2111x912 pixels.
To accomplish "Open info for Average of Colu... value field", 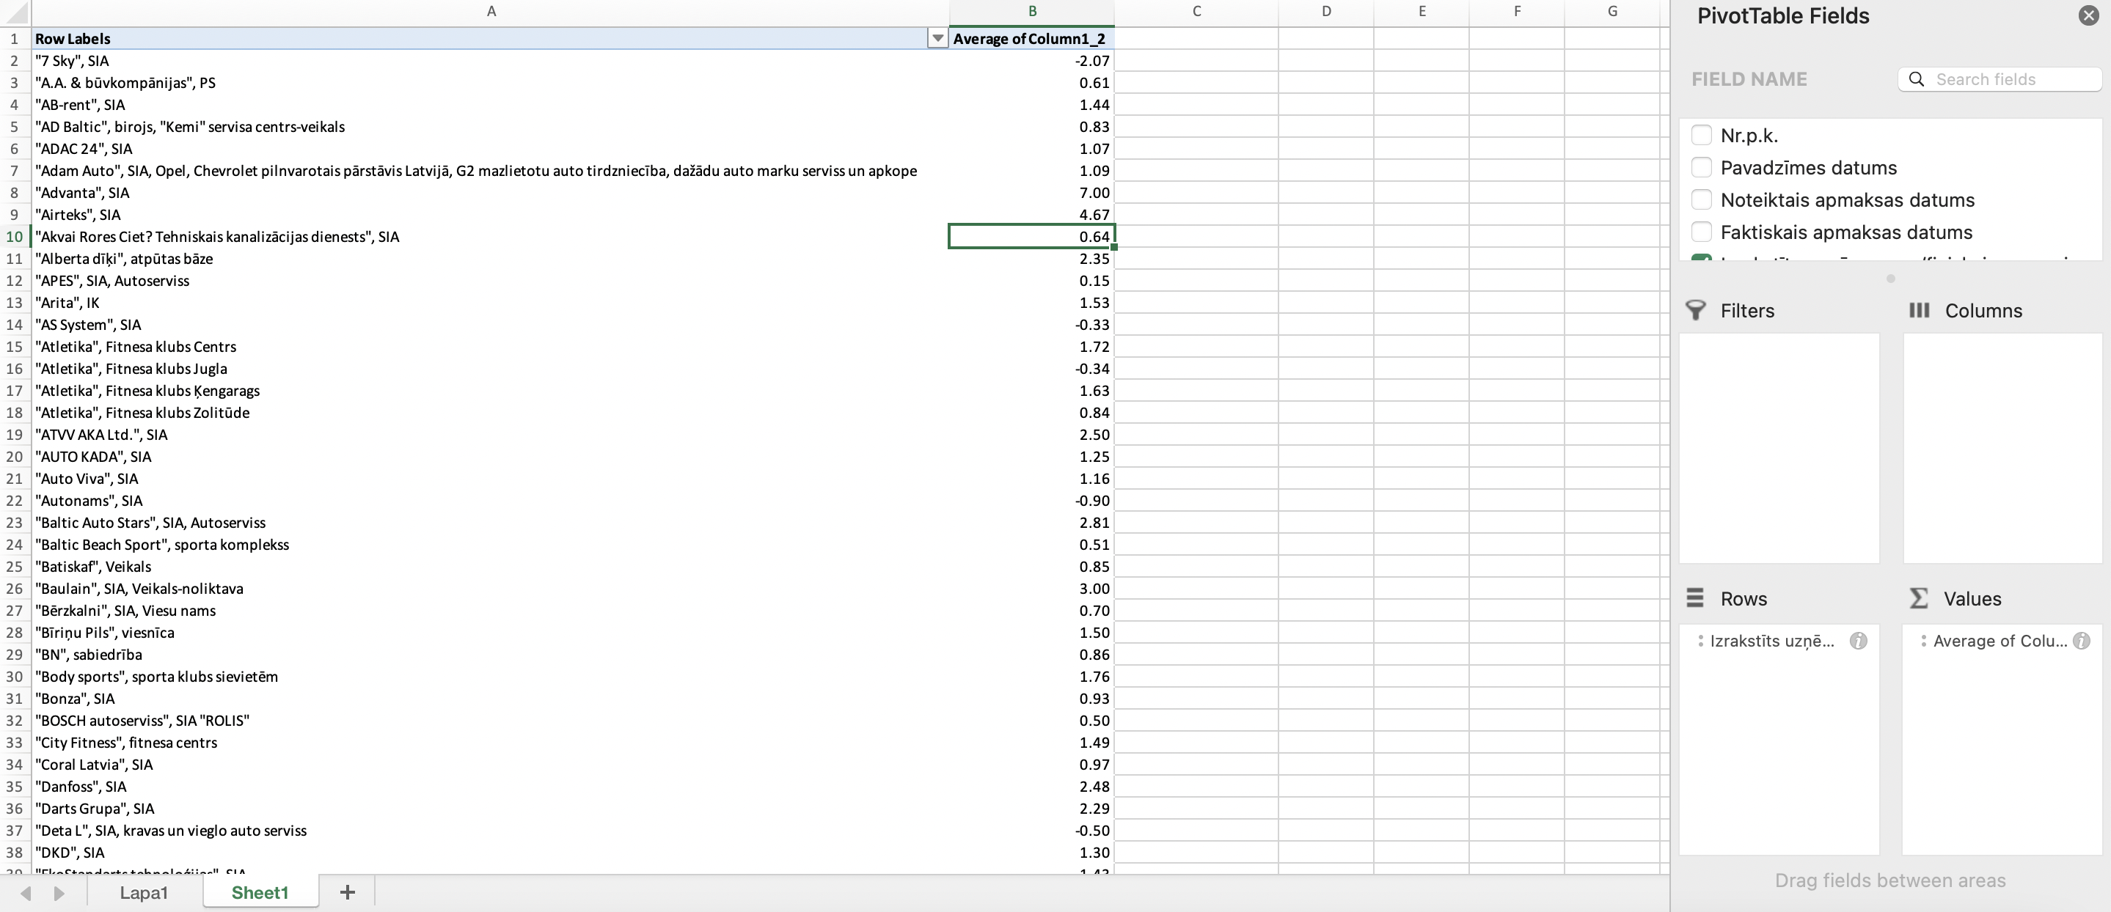I will (x=2082, y=641).
